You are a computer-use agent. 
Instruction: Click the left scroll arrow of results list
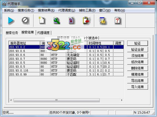tap(11, 100)
